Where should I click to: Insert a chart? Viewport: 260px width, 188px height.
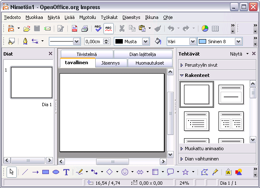tap(205, 28)
